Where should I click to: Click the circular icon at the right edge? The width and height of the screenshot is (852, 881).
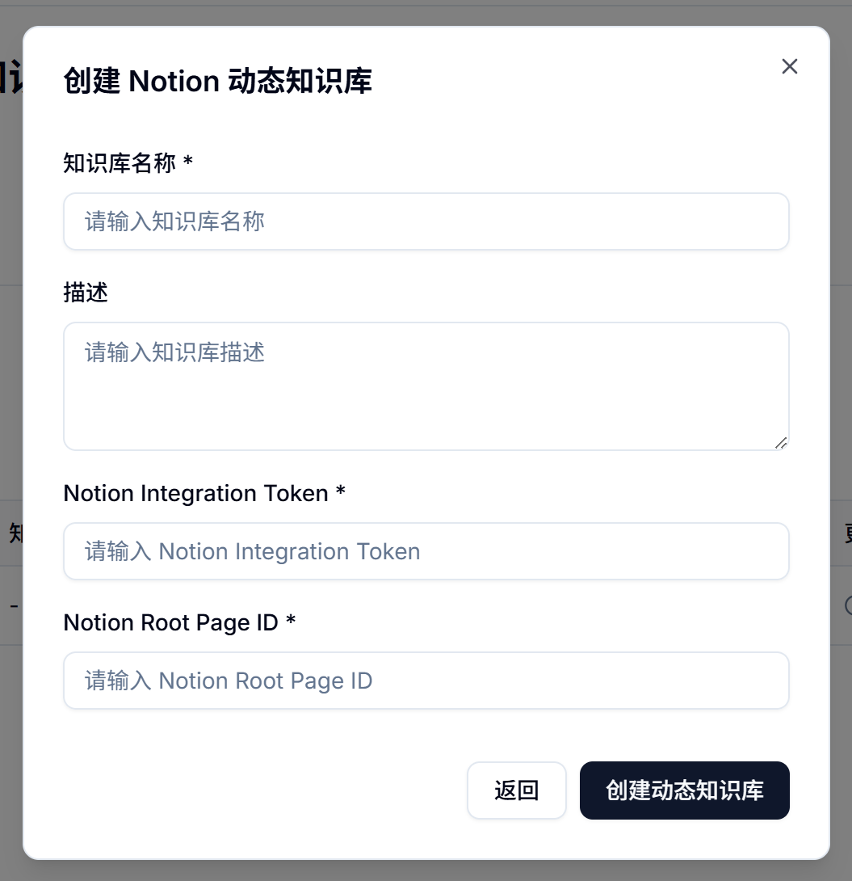click(849, 605)
